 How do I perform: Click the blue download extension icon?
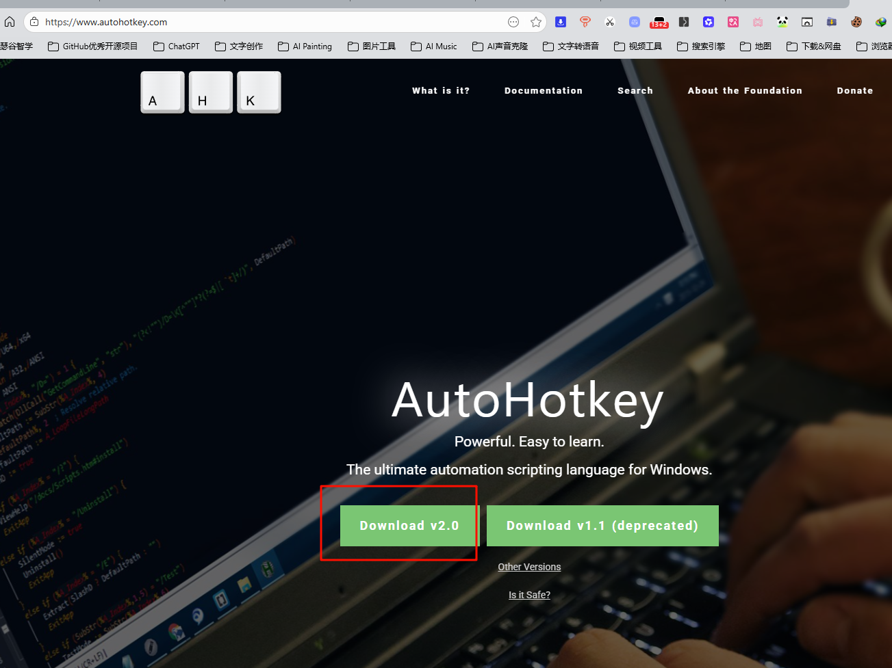tap(561, 22)
